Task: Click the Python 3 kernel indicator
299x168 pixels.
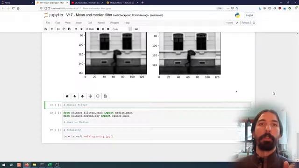Action: point(248,23)
